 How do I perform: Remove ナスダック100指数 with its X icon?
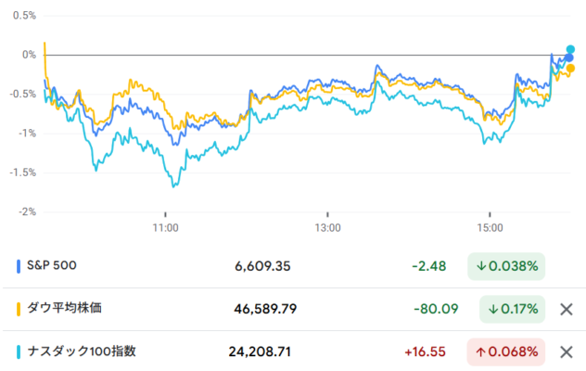[x=567, y=352]
